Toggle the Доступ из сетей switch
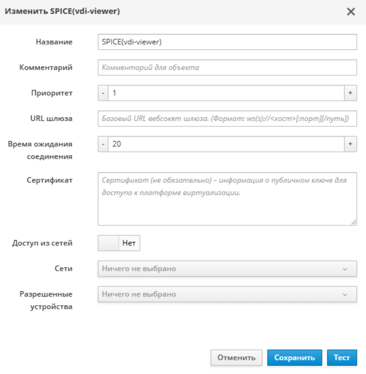 (119, 243)
